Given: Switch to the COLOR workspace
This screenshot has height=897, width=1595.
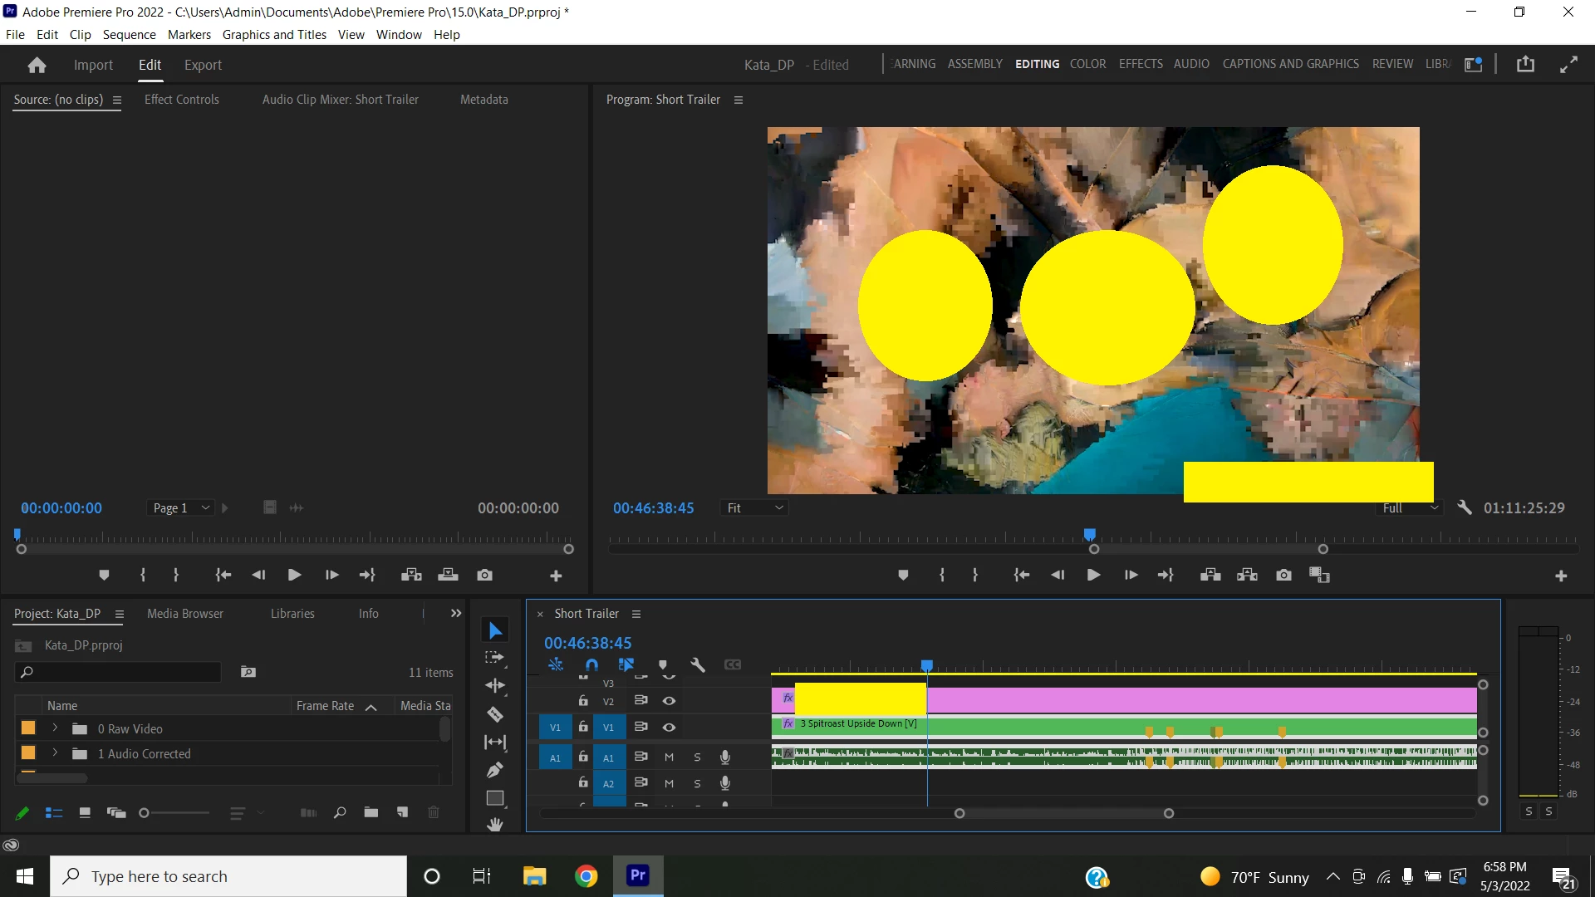Looking at the screenshot, I should (1087, 64).
